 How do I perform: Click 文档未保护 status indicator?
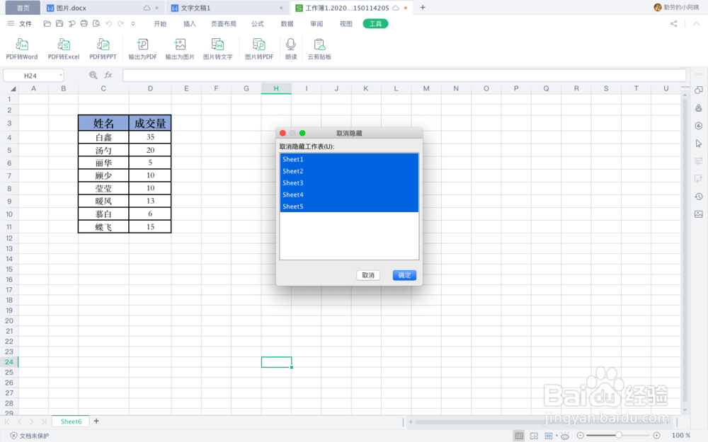(x=30, y=436)
